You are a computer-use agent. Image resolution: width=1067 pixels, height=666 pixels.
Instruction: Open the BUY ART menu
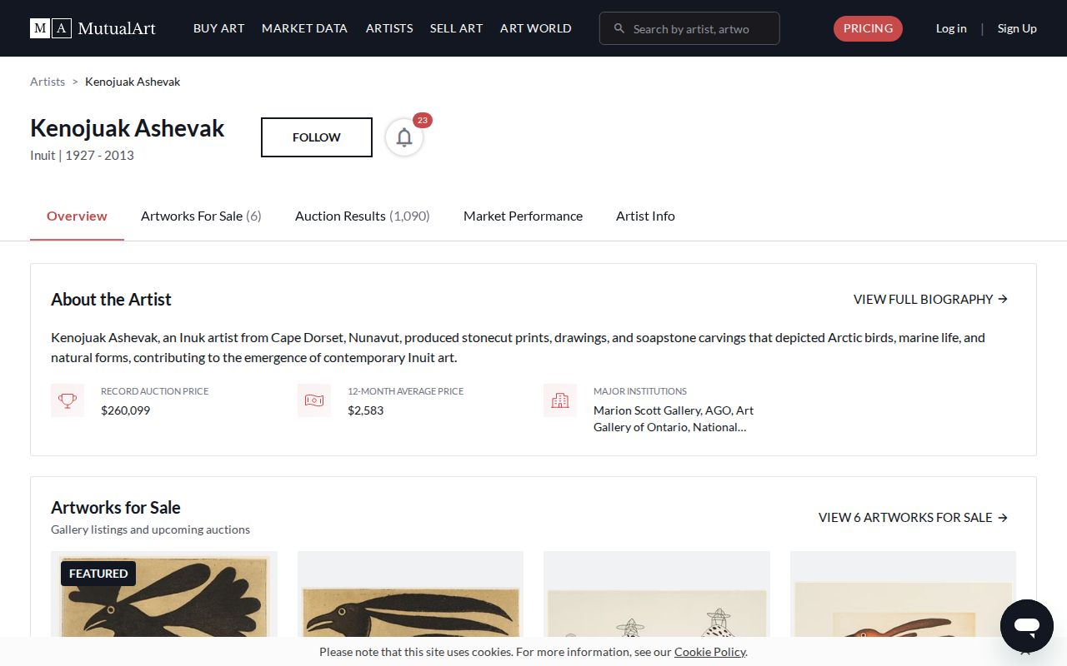(219, 28)
